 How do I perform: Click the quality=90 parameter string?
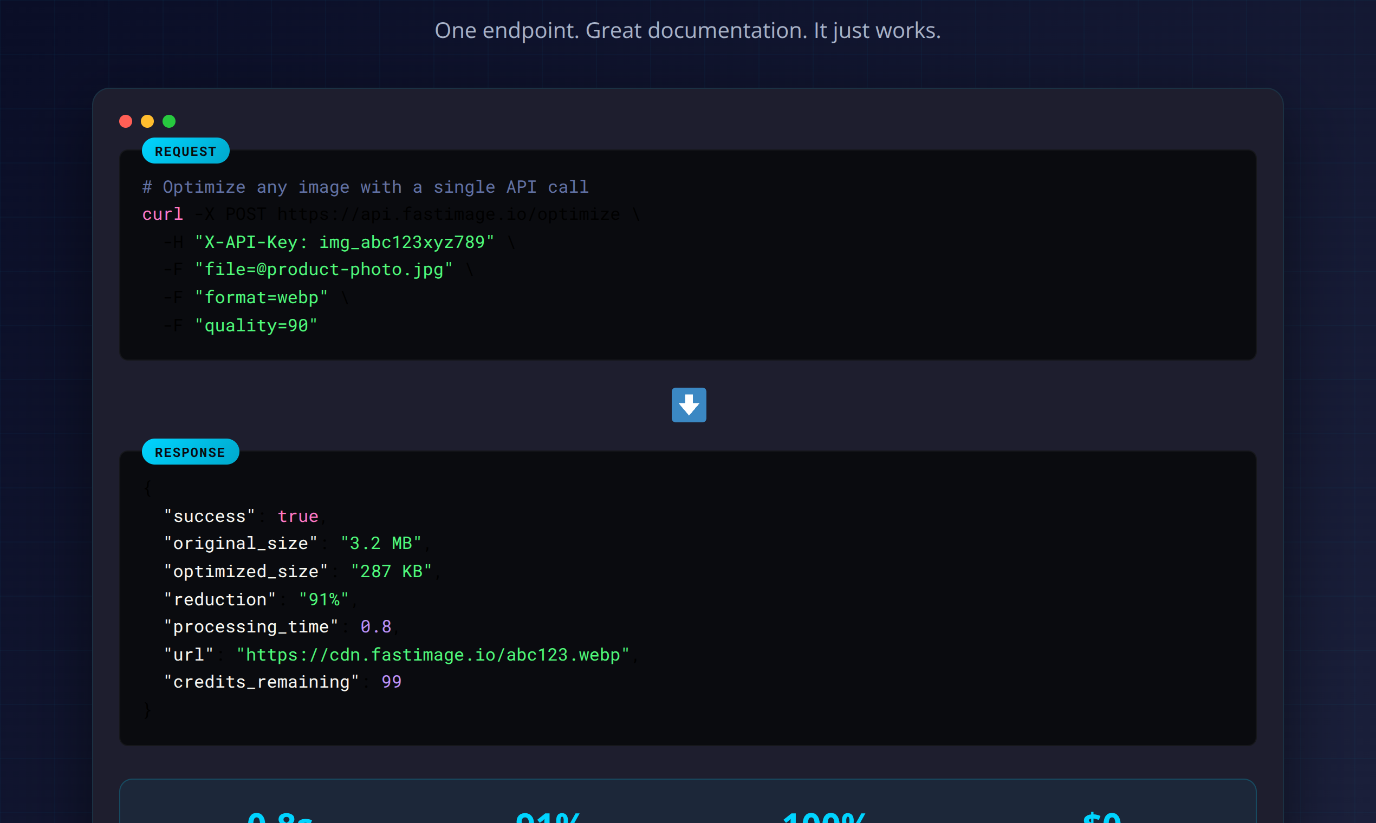[x=256, y=325]
